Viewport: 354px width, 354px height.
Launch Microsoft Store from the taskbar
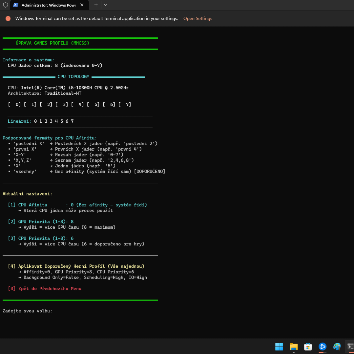click(308, 346)
